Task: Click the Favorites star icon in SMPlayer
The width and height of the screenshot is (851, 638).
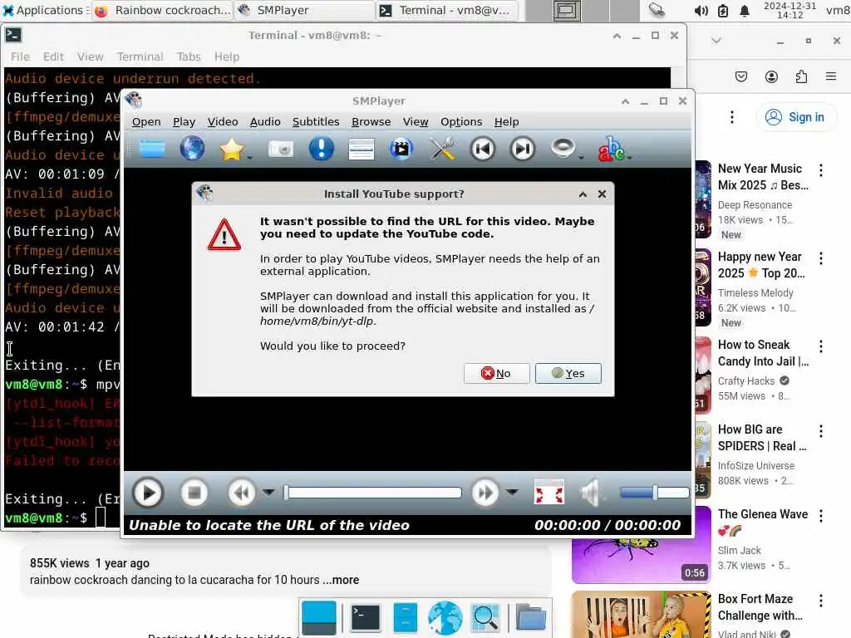Action: [x=232, y=150]
